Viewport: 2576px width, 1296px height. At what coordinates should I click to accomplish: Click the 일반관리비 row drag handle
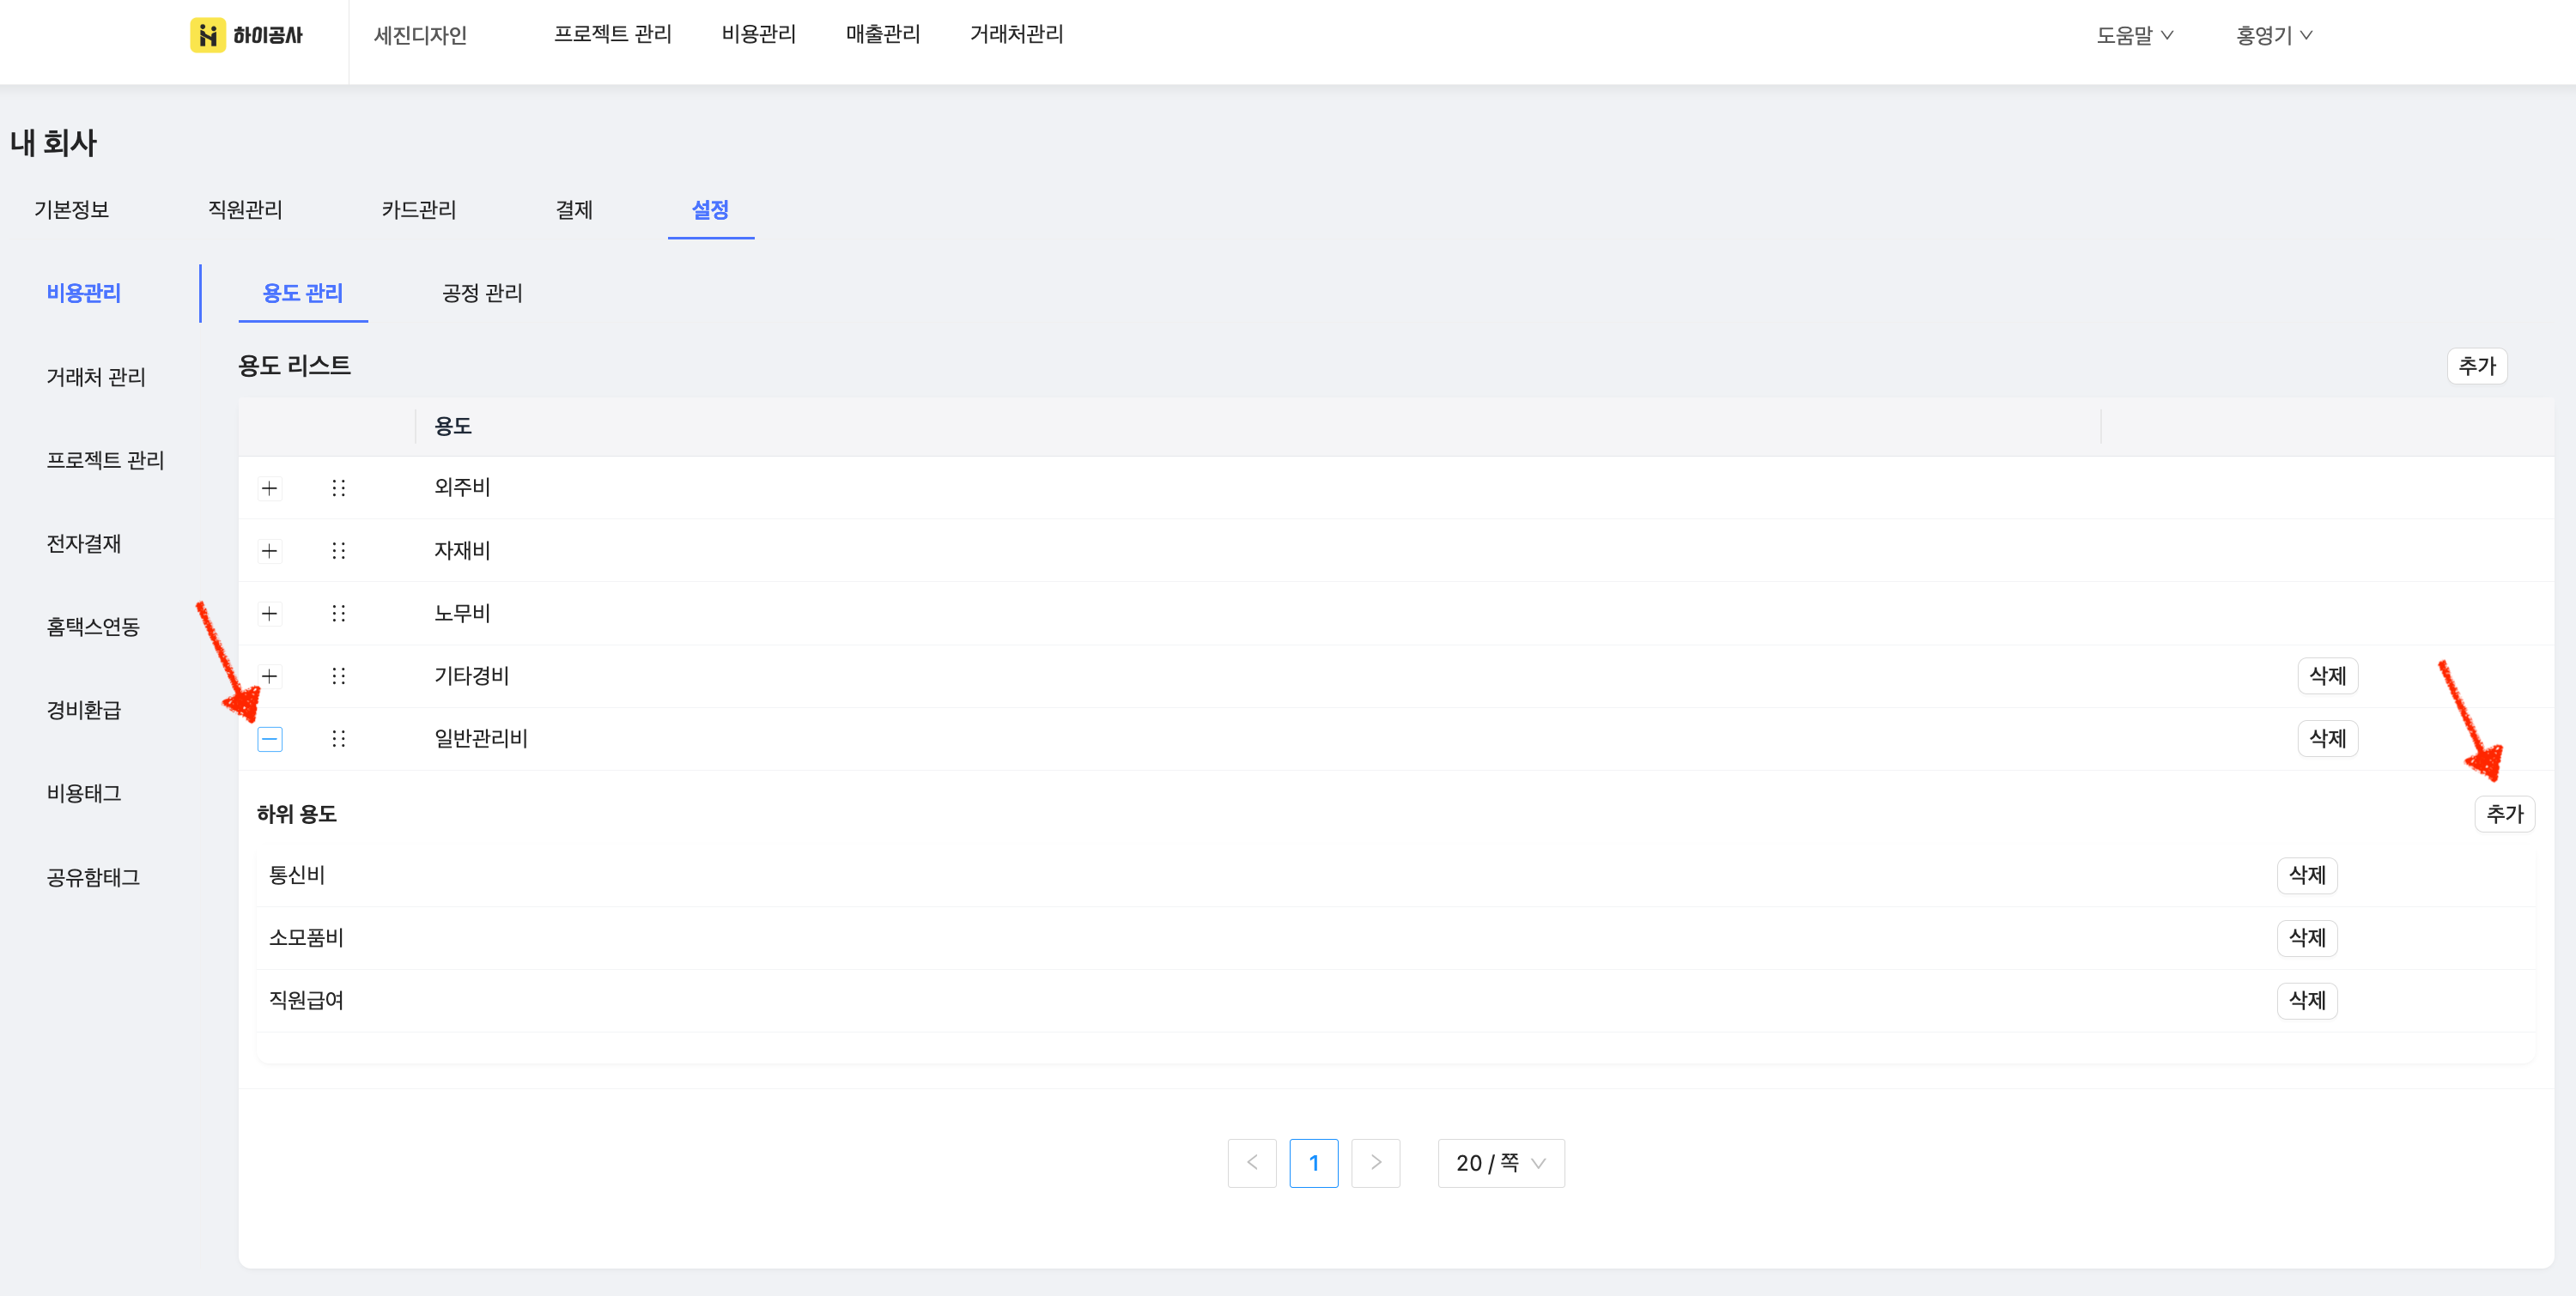tap(338, 738)
